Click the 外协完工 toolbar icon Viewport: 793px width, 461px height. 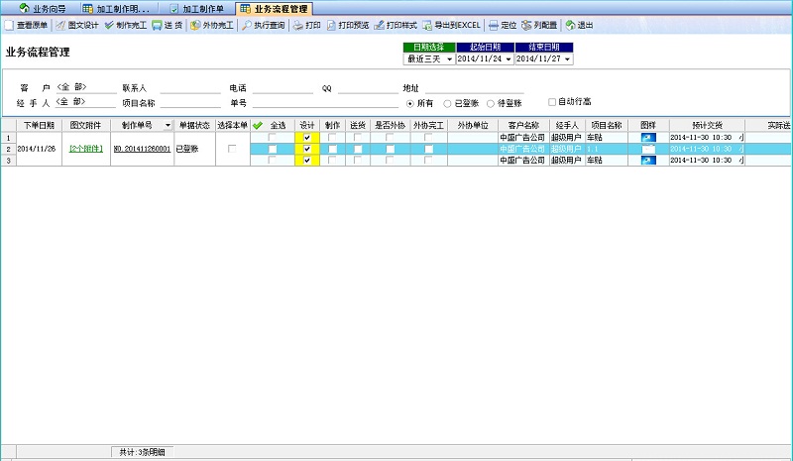coord(195,25)
